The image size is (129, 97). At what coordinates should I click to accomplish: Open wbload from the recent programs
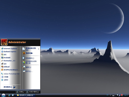pos(5,67)
